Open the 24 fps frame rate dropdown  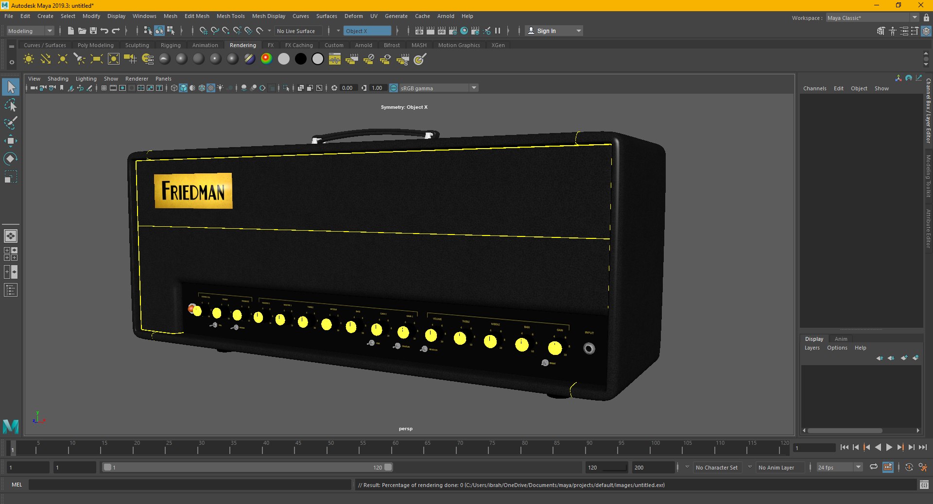pos(839,467)
